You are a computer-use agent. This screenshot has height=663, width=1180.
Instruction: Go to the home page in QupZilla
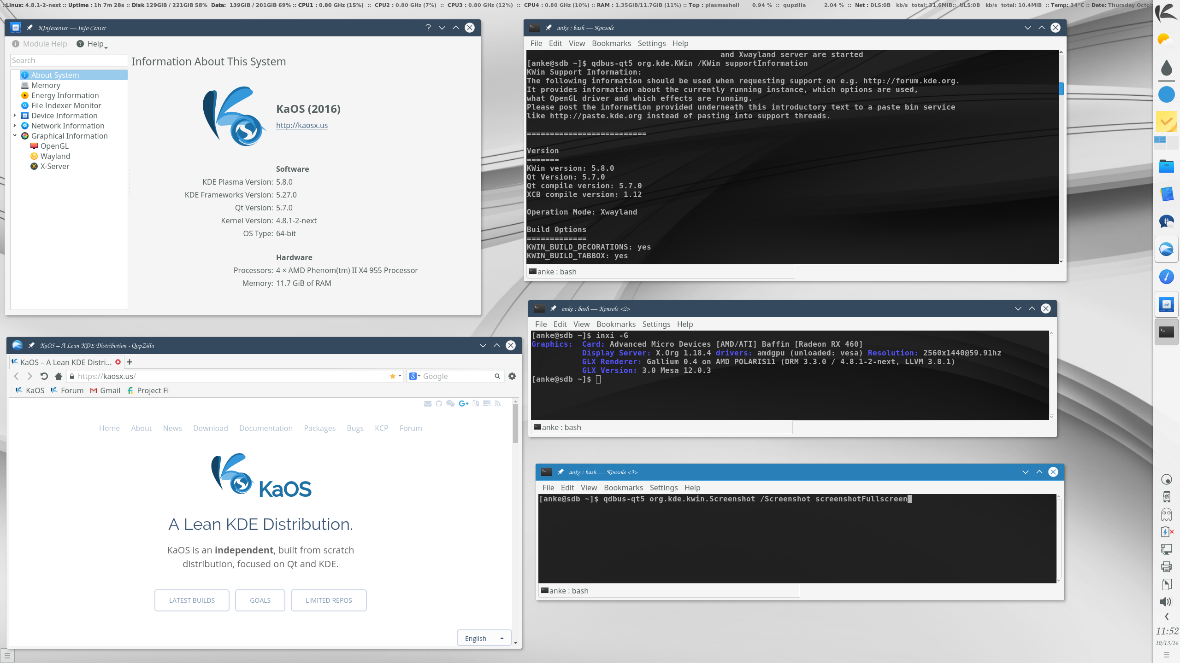58,376
